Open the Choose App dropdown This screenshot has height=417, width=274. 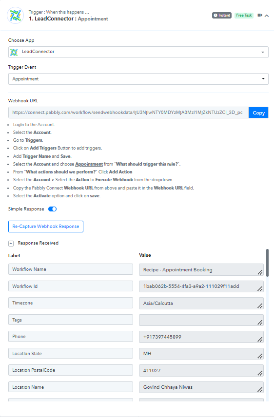[x=138, y=52]
